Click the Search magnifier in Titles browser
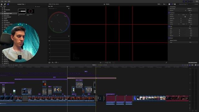The height and width of the screenshot is (112, 199). 36,7
